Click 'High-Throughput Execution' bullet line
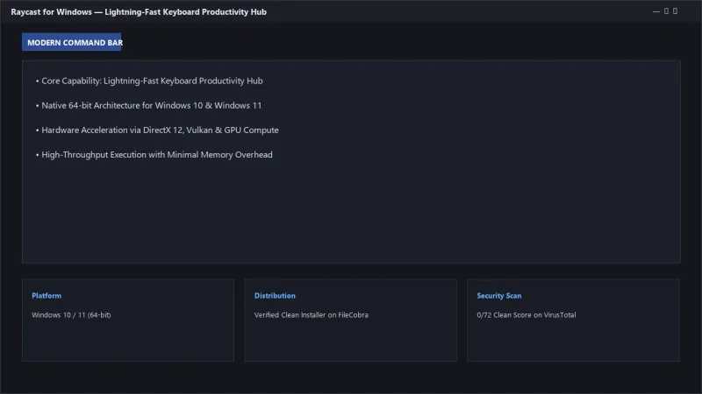The image size is (702, 394). click(154, 155)
